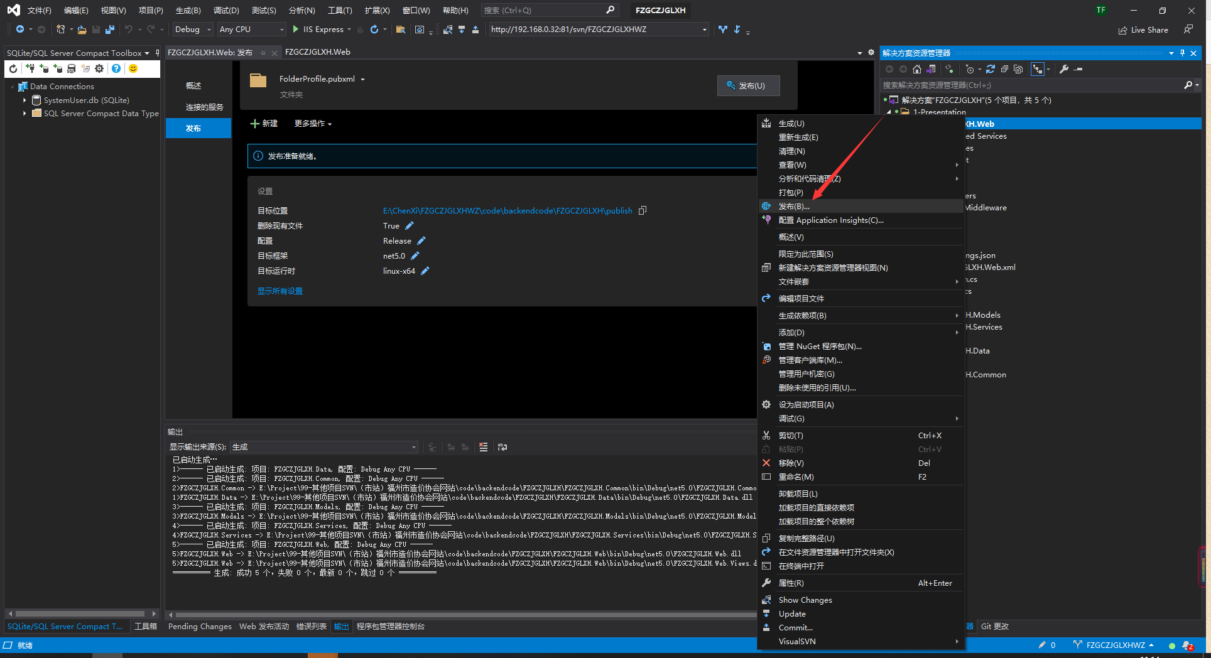This screenshot has height=658, width=1211.
Task: Click the 发布(U) publish button
Action: coord(749,86)
